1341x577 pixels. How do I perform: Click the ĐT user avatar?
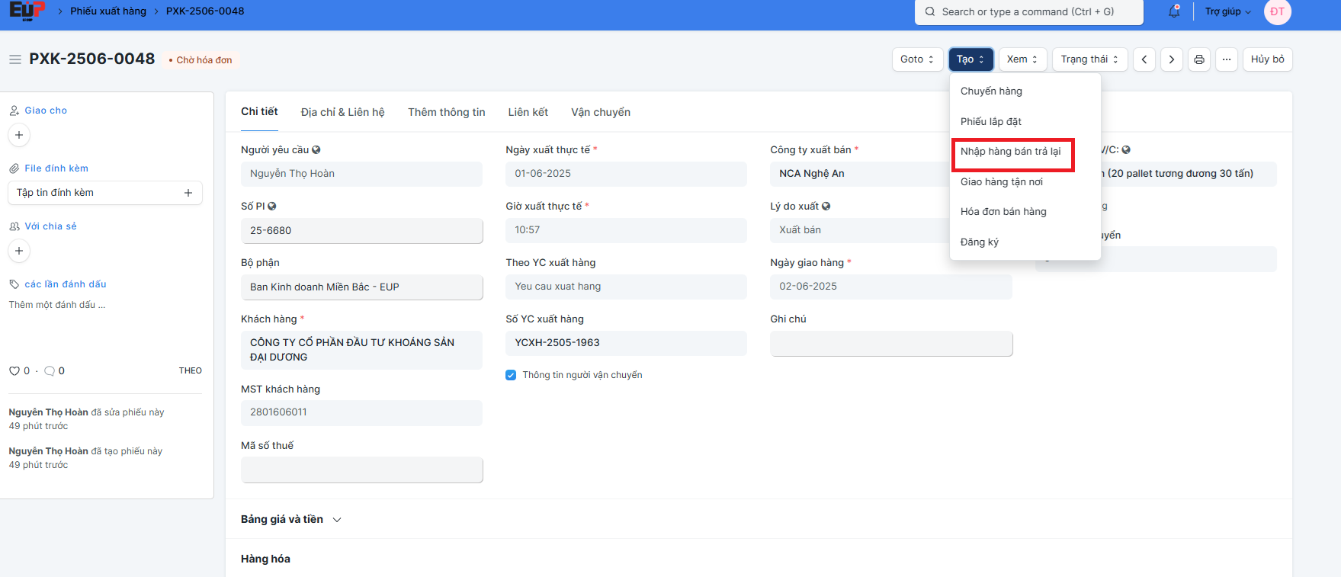pos(1277,11)
